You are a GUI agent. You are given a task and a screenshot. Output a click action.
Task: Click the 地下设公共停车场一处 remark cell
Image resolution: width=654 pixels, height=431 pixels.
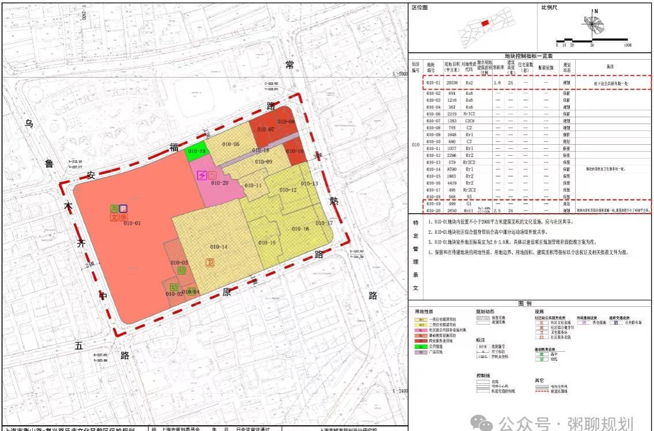coord(611,83)
